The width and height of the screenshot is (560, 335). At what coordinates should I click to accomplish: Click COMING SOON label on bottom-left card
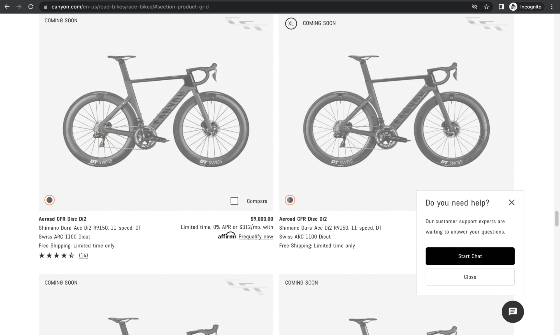tap(61, 283)
